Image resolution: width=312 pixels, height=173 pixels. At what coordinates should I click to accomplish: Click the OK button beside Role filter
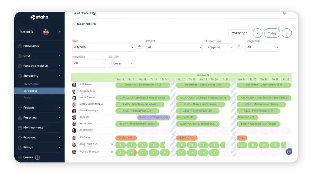(139, 46)
